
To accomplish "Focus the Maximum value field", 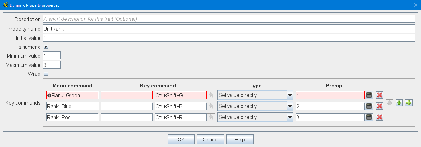I will [x=52, y=65].
